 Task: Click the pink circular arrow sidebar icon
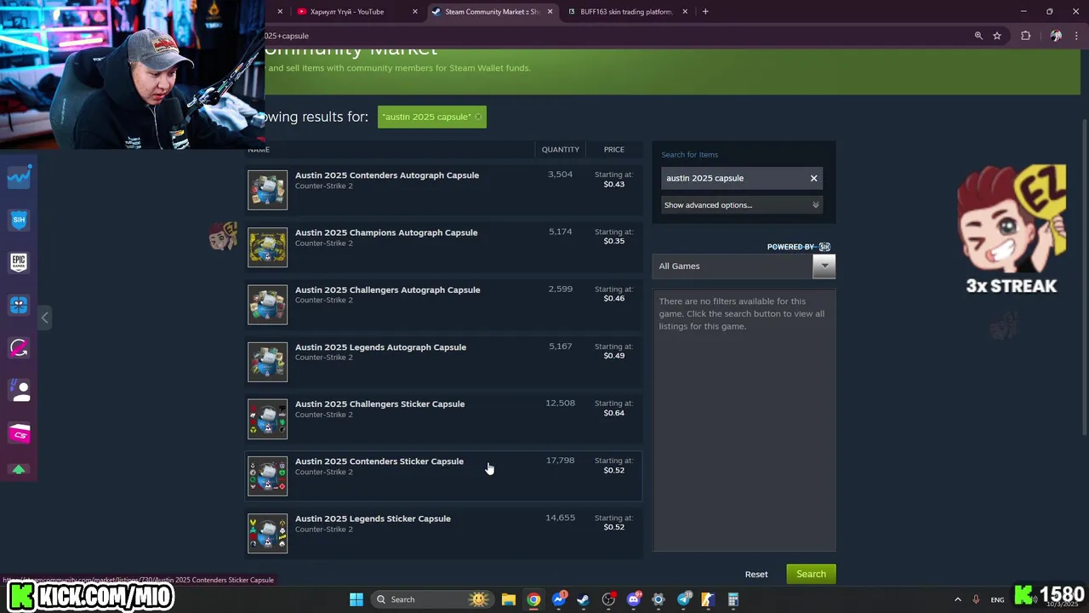(x=19, y=347)
